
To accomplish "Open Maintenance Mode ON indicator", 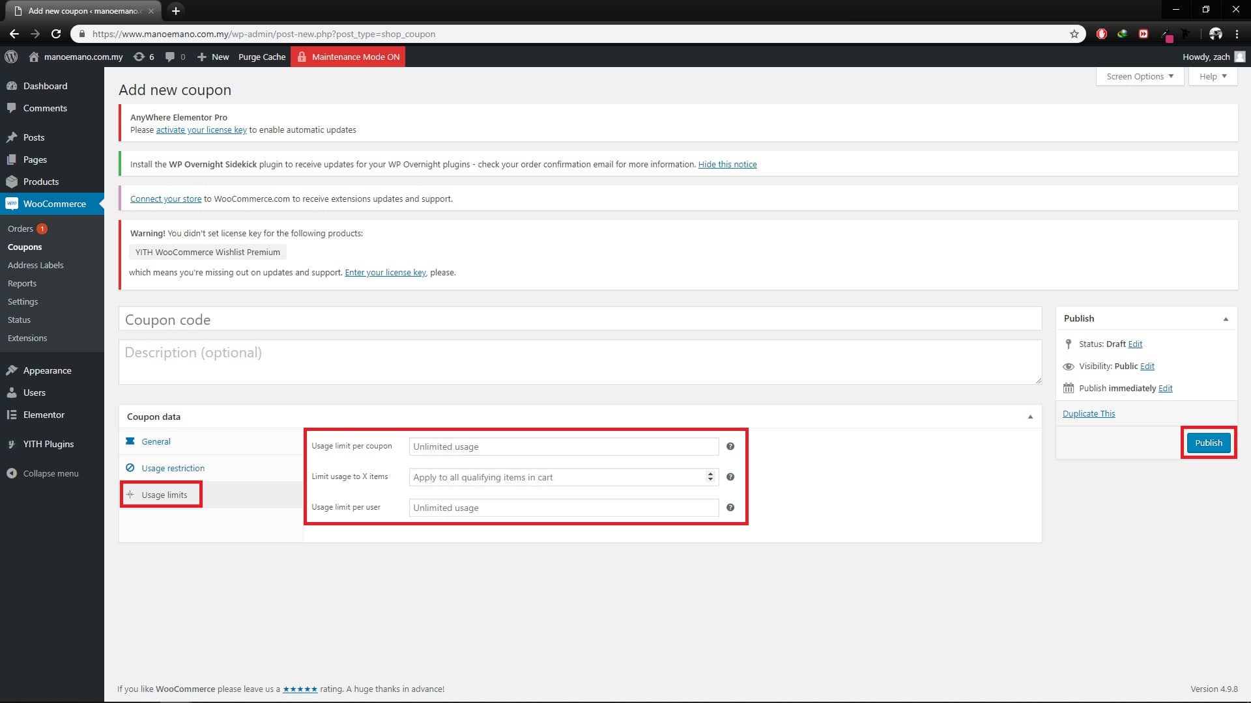I will [x=348, y=57].
